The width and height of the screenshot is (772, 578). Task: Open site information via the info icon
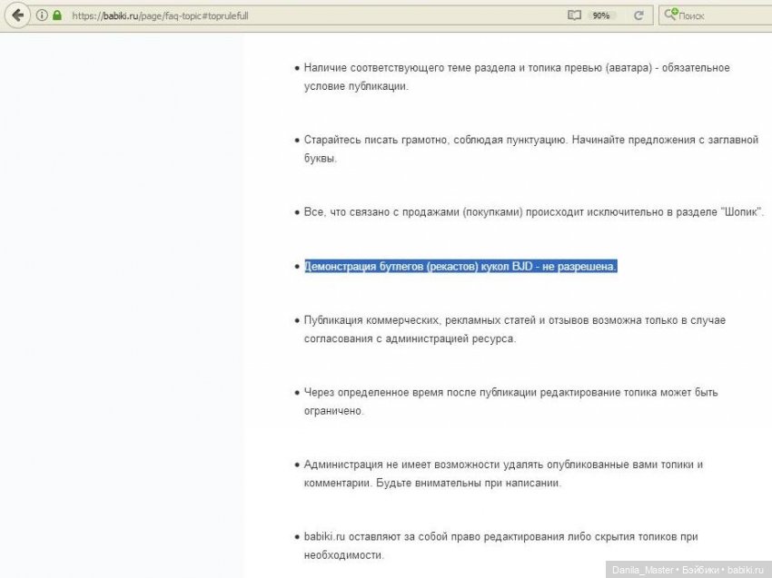[42, 15]
